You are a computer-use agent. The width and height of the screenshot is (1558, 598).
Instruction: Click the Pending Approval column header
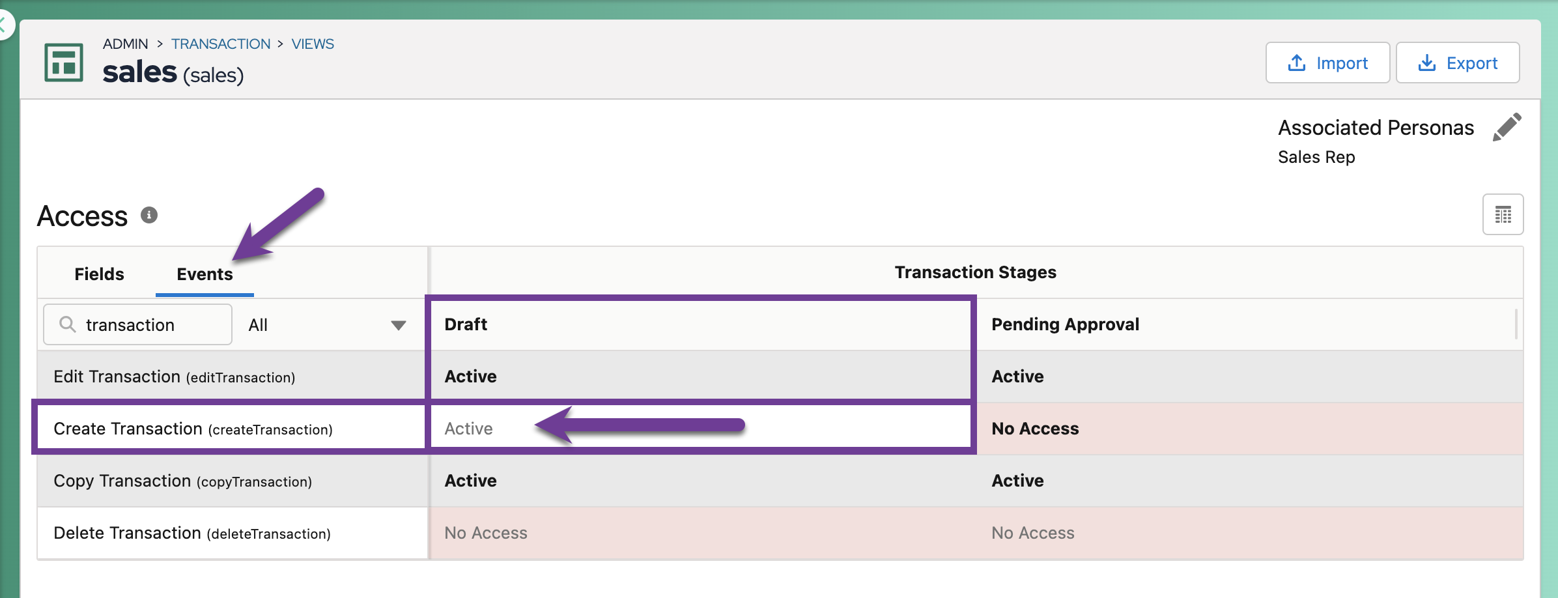(x=1250, y=324)
